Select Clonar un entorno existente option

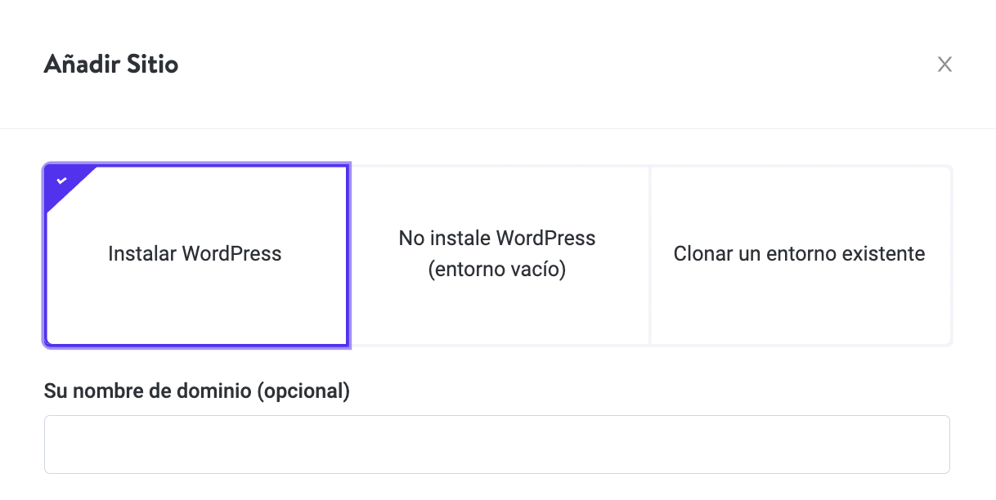tap(799, 255)
